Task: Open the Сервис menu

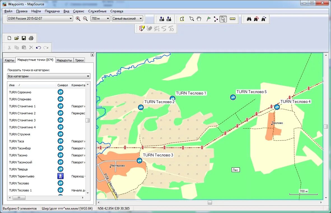Action: 78,11
